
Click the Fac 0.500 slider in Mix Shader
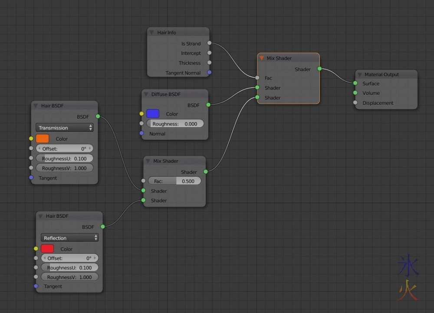[x=174, y=181]
